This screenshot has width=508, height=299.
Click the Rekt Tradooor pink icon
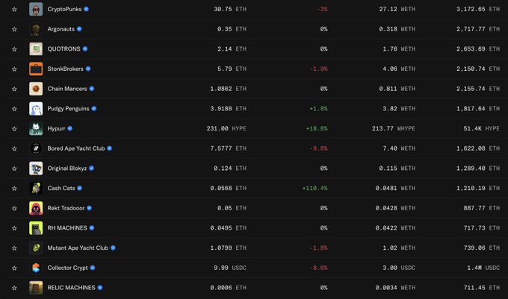[36, 208]
